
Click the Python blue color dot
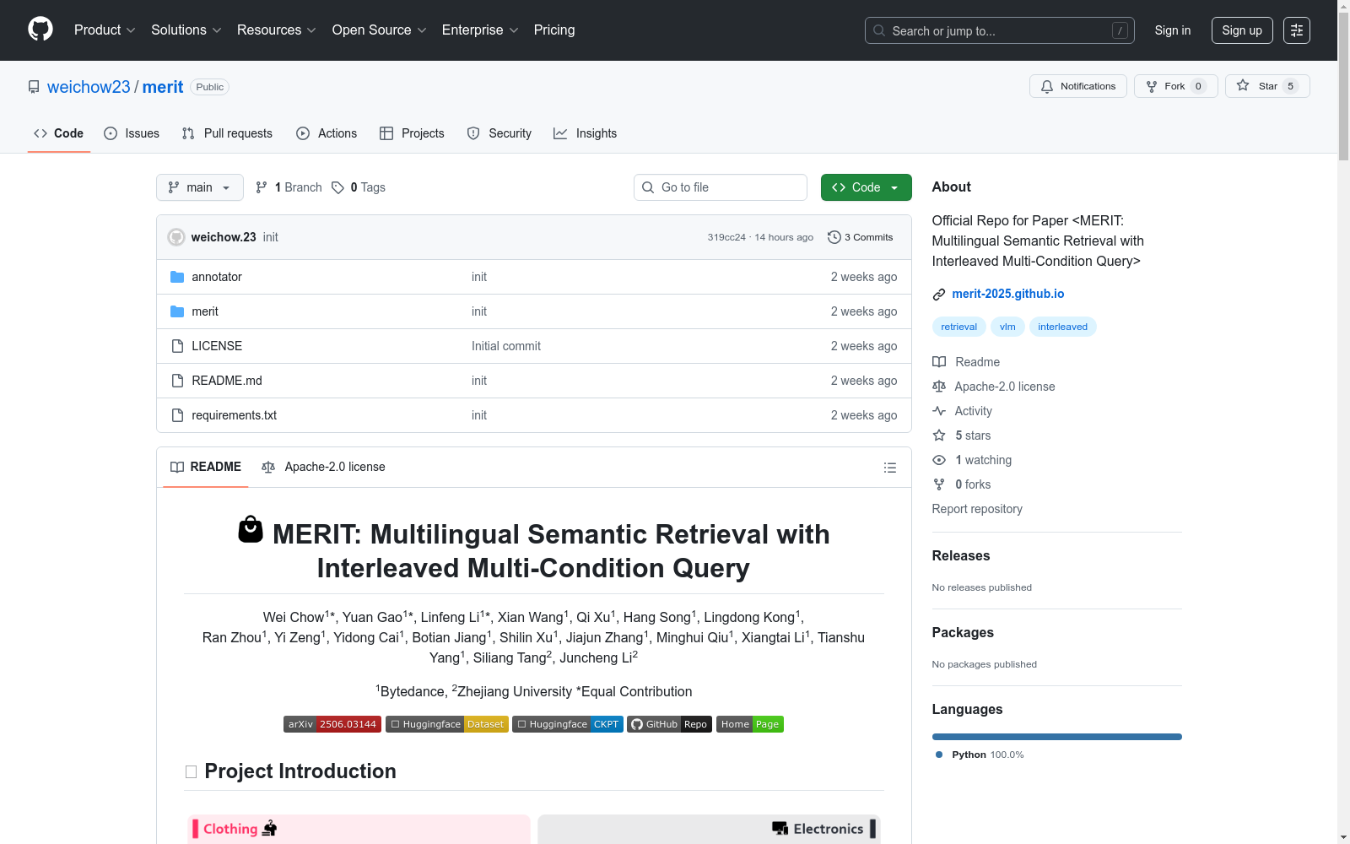939,755
